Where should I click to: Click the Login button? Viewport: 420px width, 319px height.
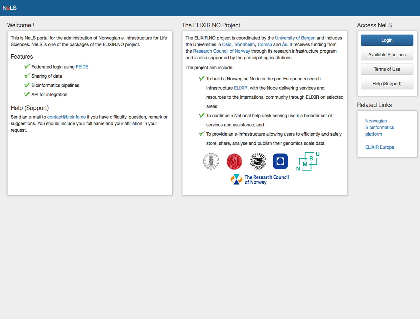[x=387, y=40]
